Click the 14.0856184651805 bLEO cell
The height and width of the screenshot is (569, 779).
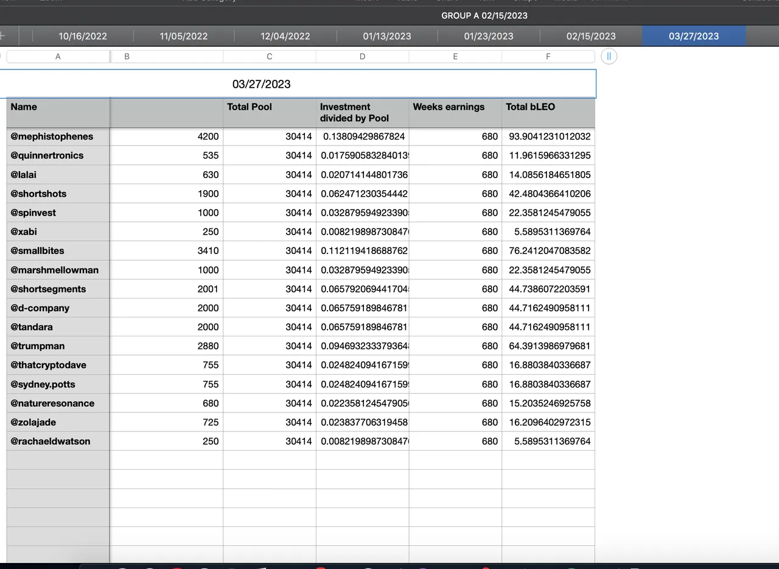pyautogui.click(x=548, y=175)
